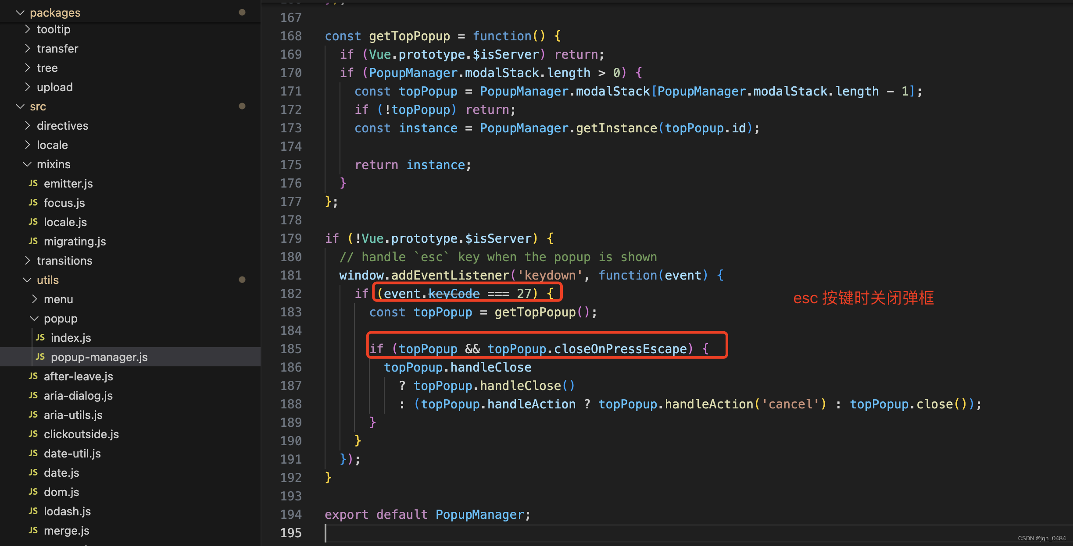Click the JS icon beside lodash.js

coord(33,511)
